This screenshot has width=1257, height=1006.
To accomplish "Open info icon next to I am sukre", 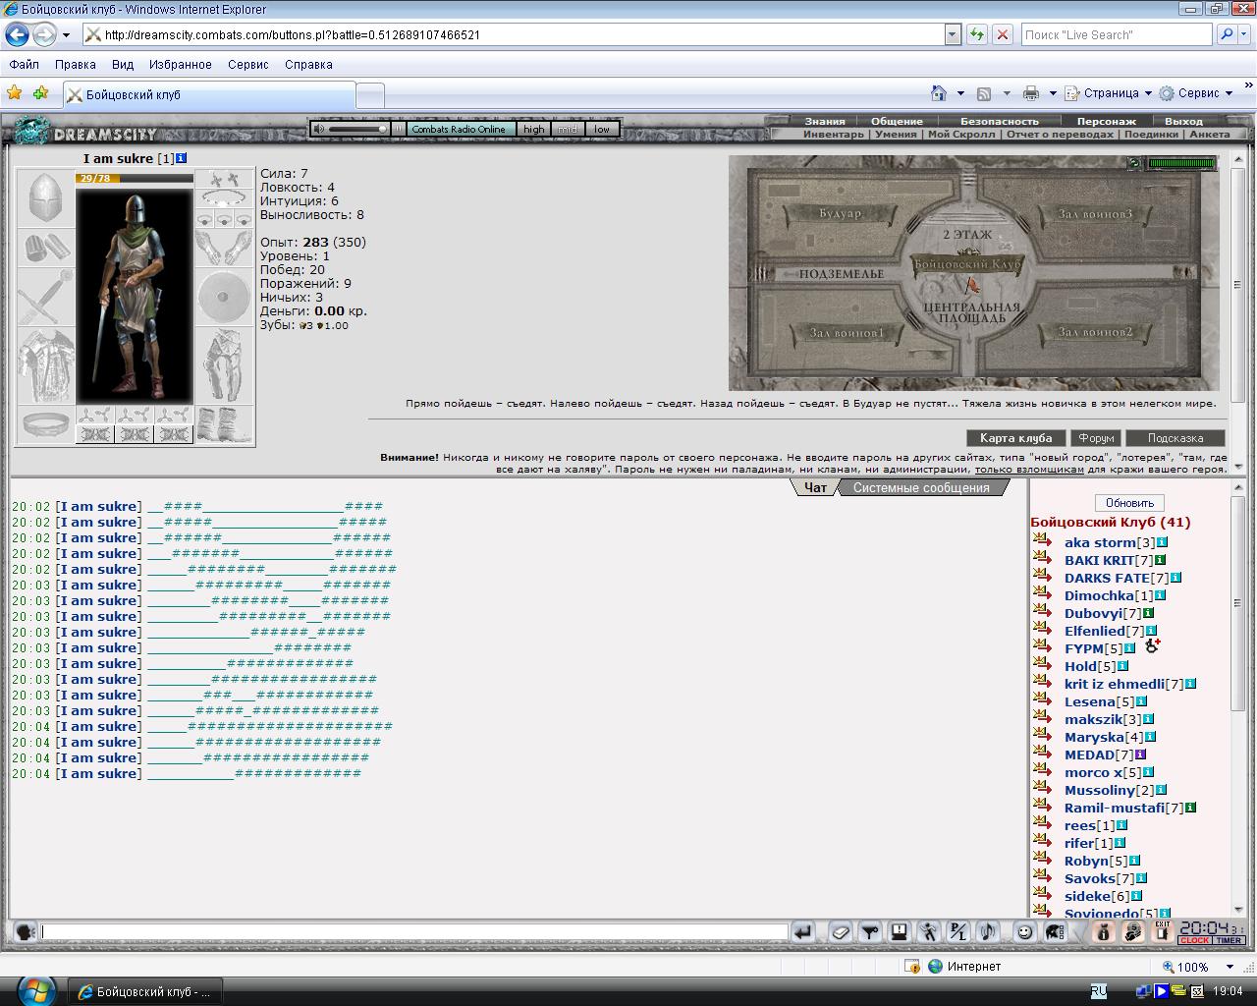I will click(182, 158).
